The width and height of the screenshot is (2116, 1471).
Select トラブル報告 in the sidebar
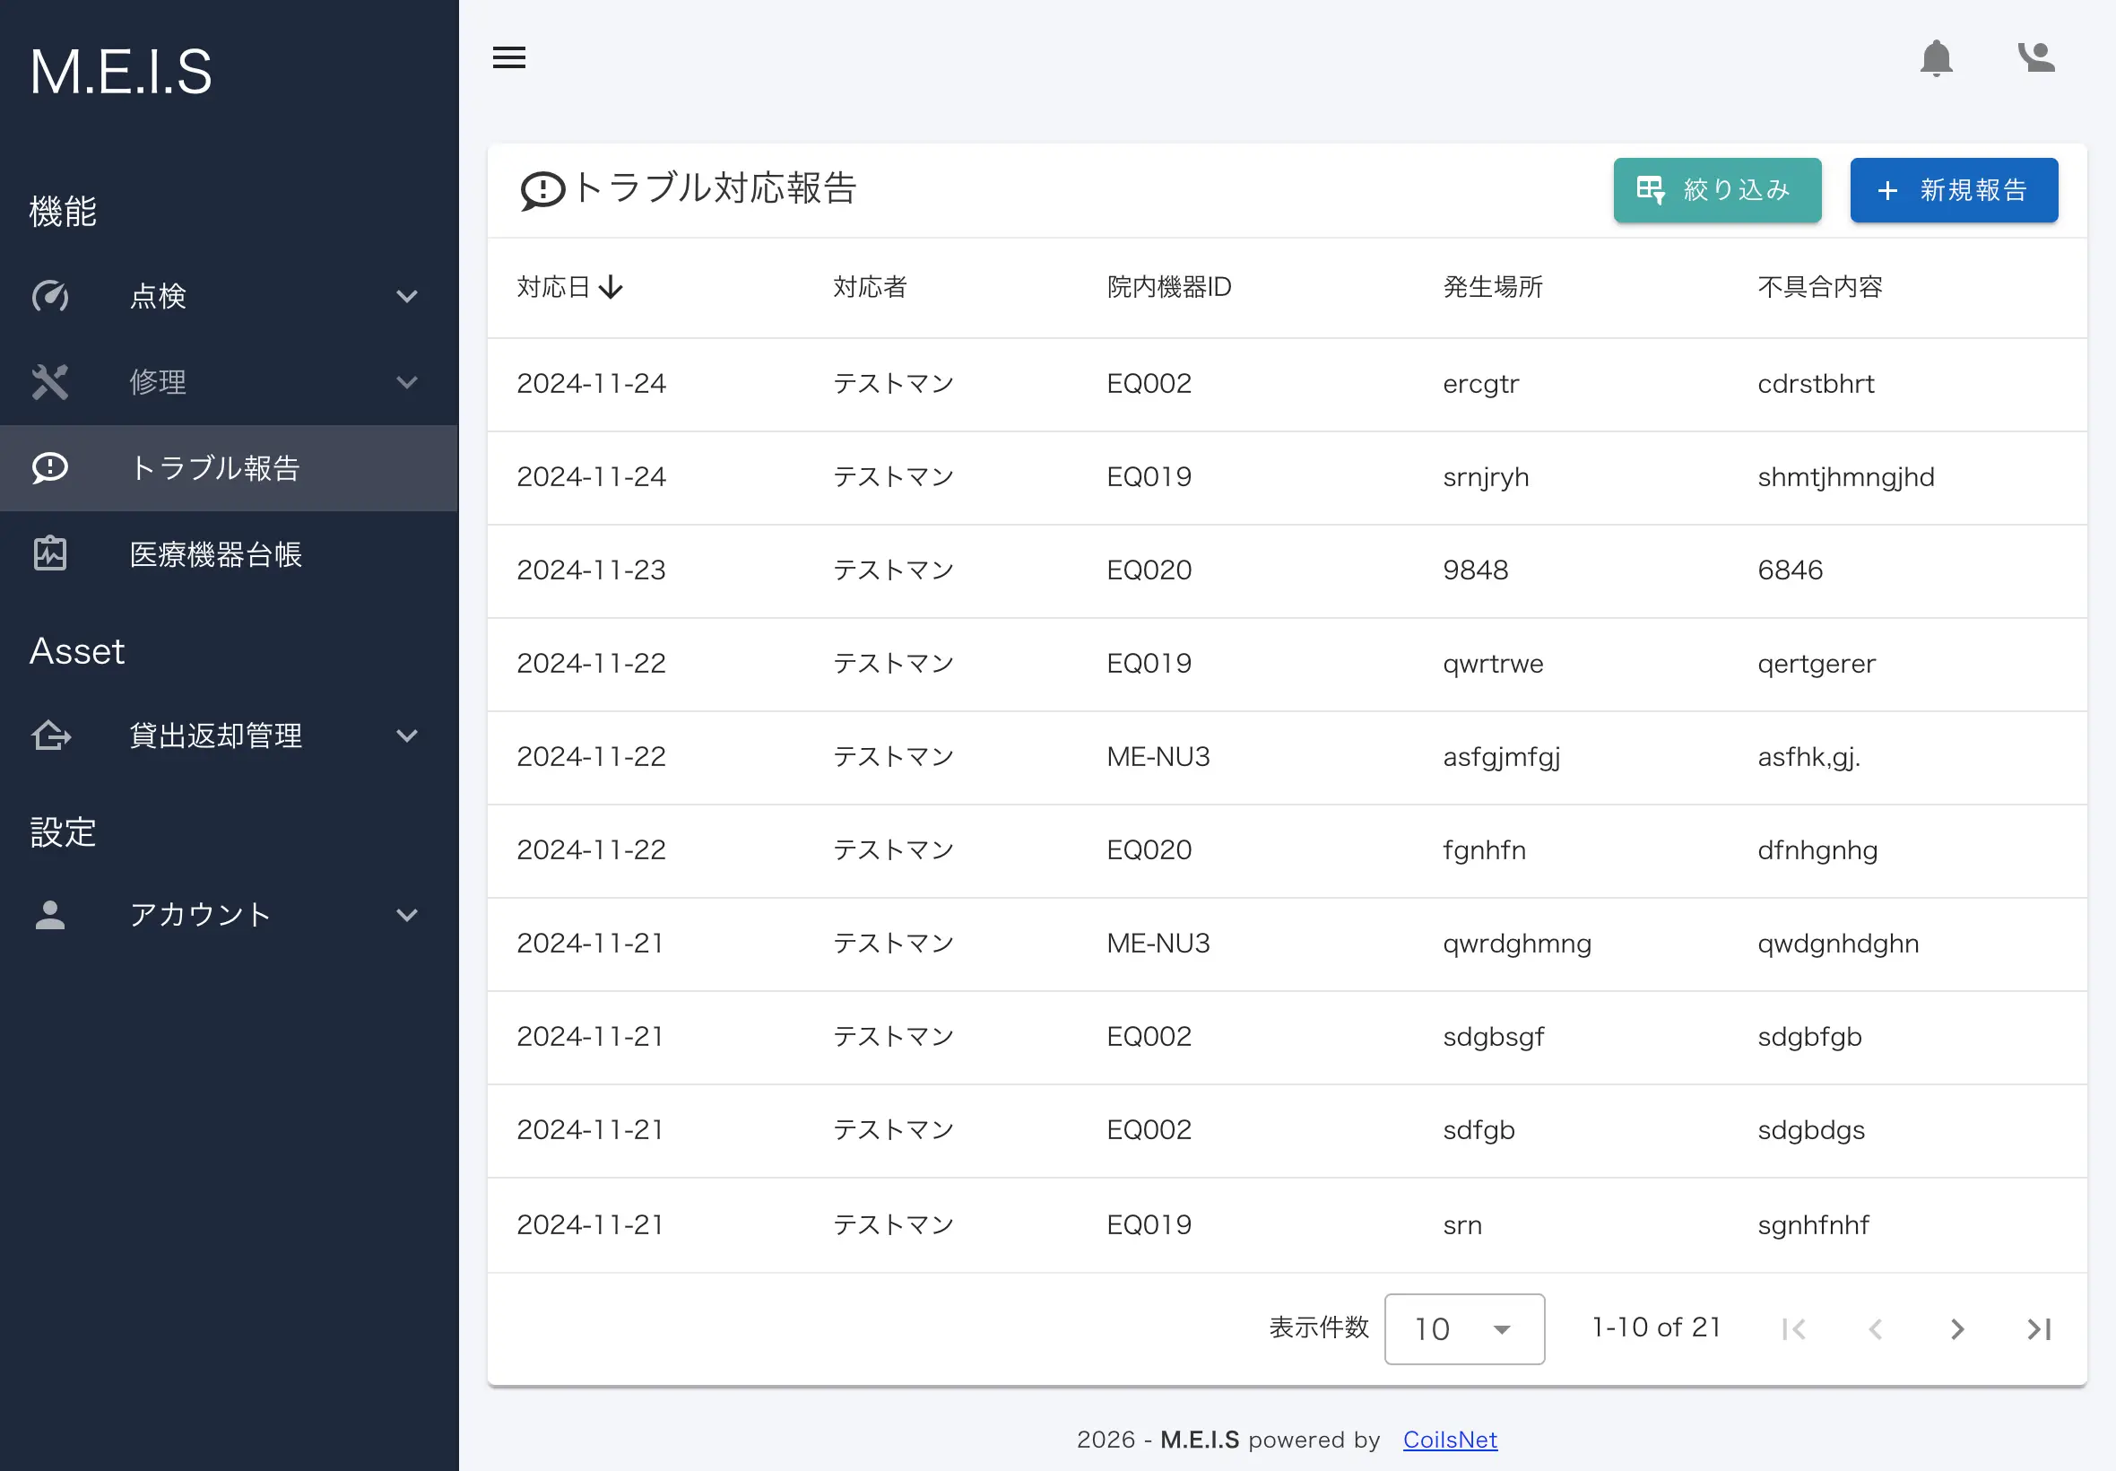[x=229, y=468]
